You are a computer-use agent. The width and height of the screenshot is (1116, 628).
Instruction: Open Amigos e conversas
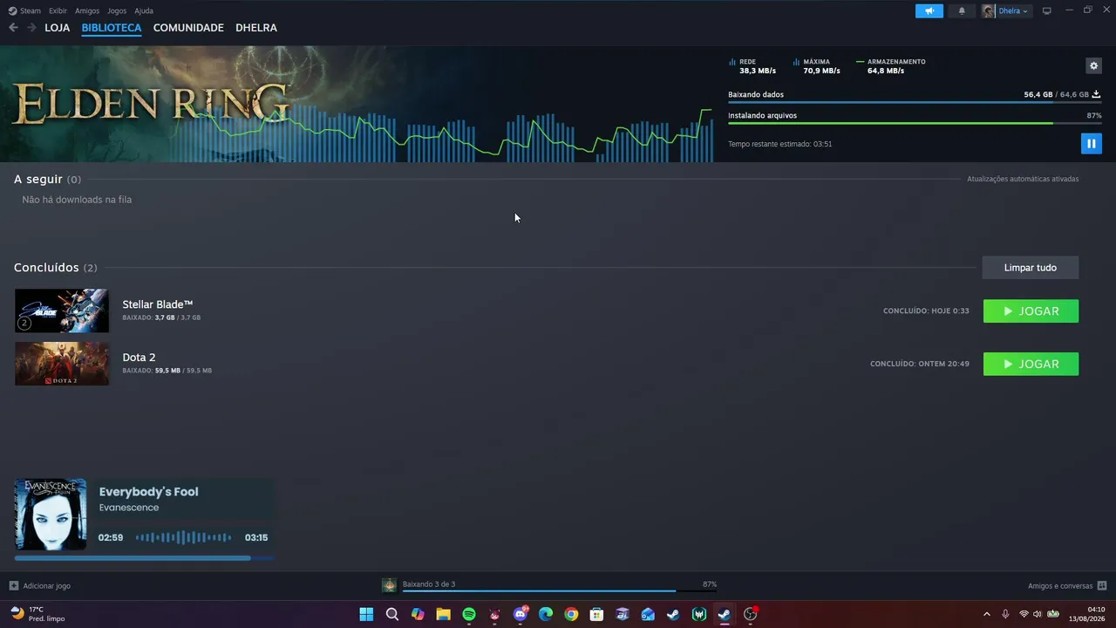[1067, 586]
